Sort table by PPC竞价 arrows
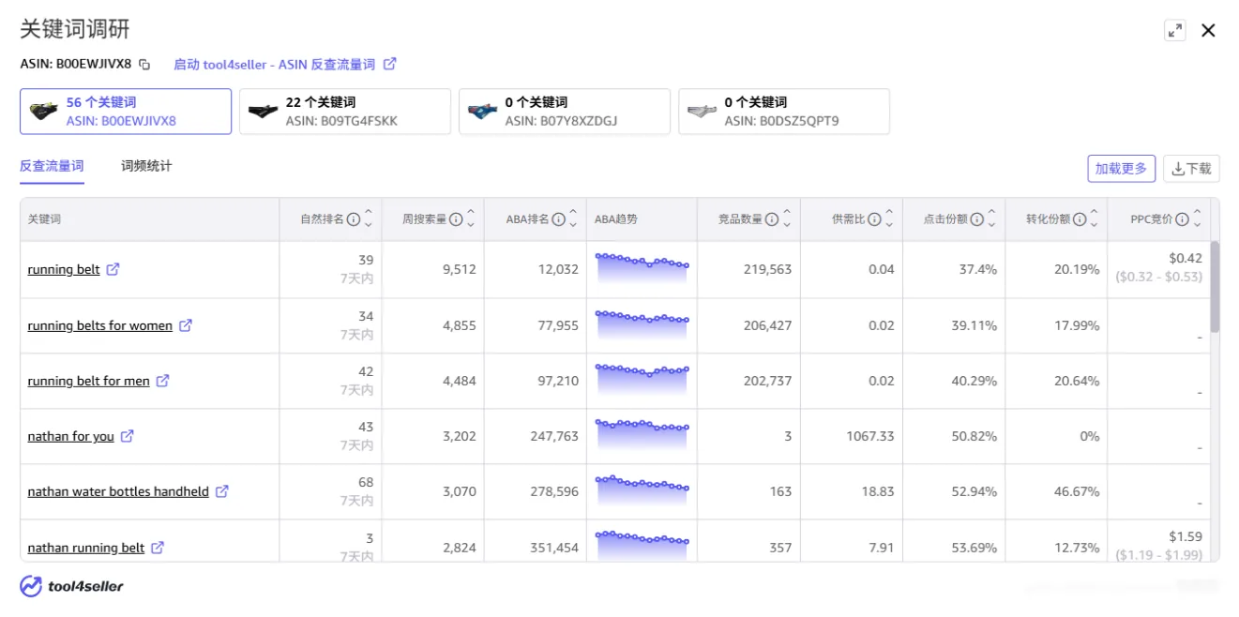 click(1198, 218)
